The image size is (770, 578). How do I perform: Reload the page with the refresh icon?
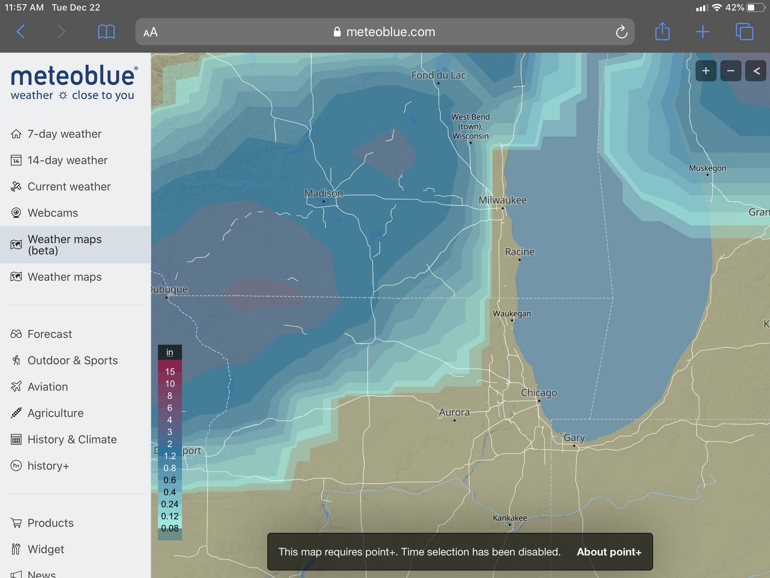pyautogui.click(x=621, y=32)
